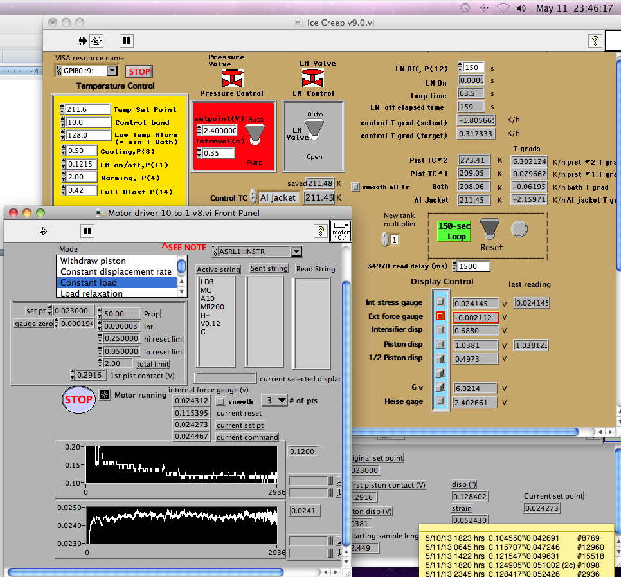Viewport: 621px width, 577px height.
Task: Click the red Pressure Valve icon
Action: coord(231,78)
